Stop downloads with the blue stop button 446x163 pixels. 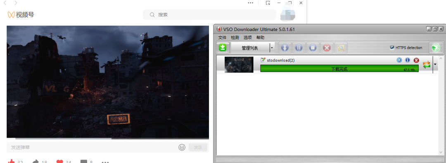pos(313,48)
